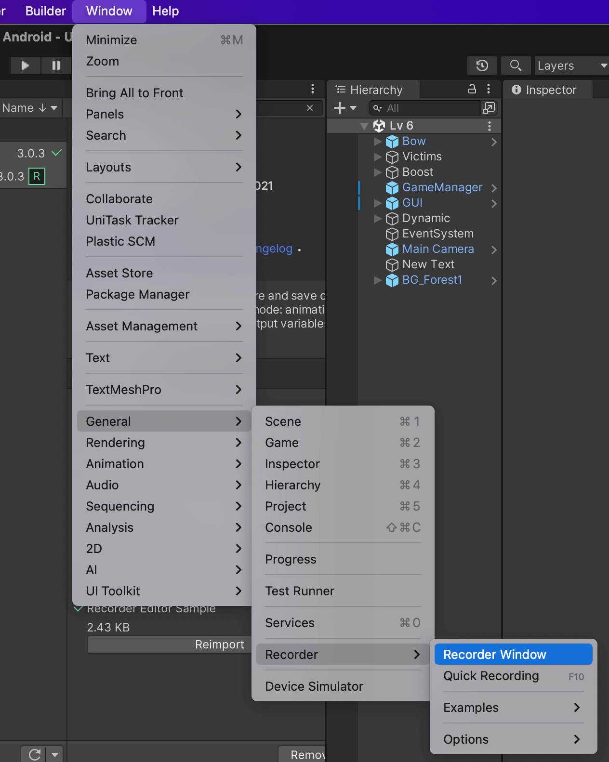Open the create dropdown arrow beside plus
The width and height of the screenshot is (609, 762).
(353, 108)
